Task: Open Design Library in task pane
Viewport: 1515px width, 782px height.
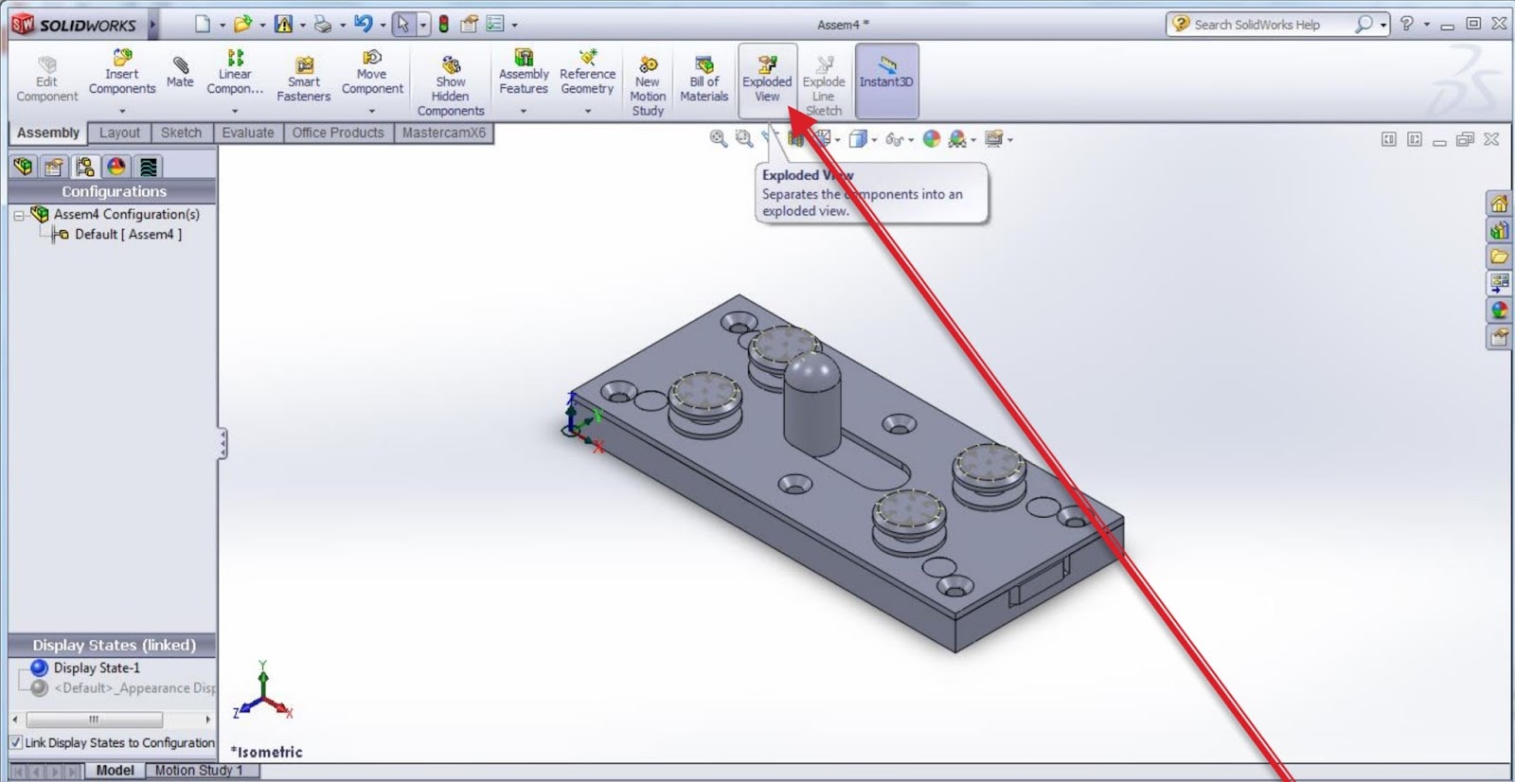Action: (1499, 230)
